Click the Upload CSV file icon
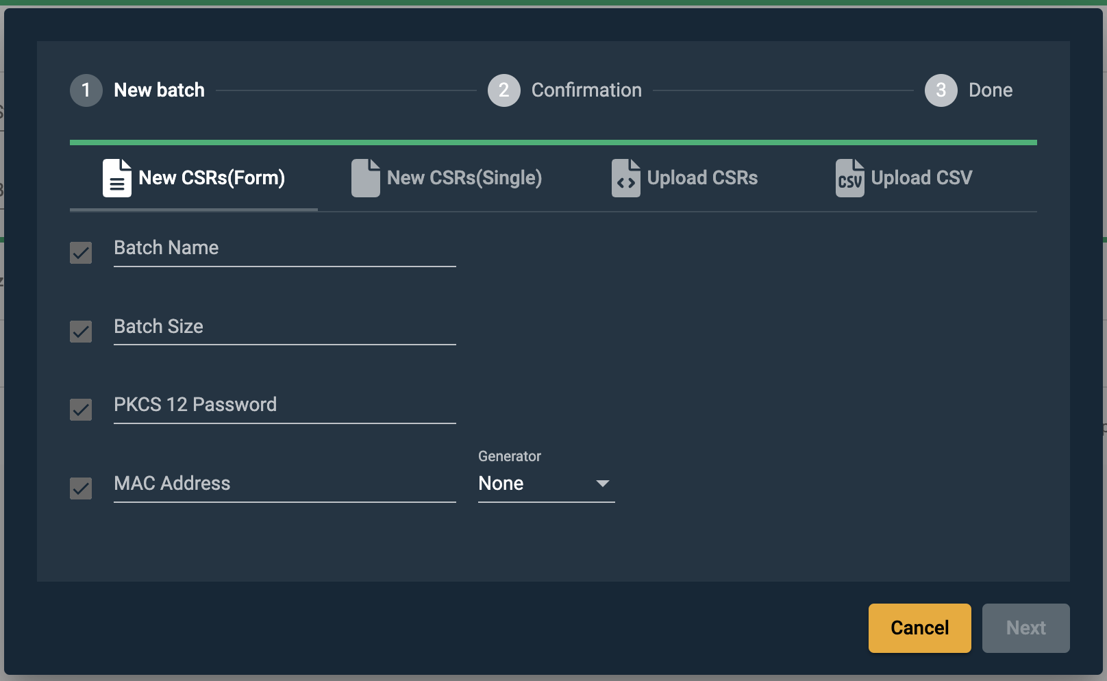 coord(848,178)
